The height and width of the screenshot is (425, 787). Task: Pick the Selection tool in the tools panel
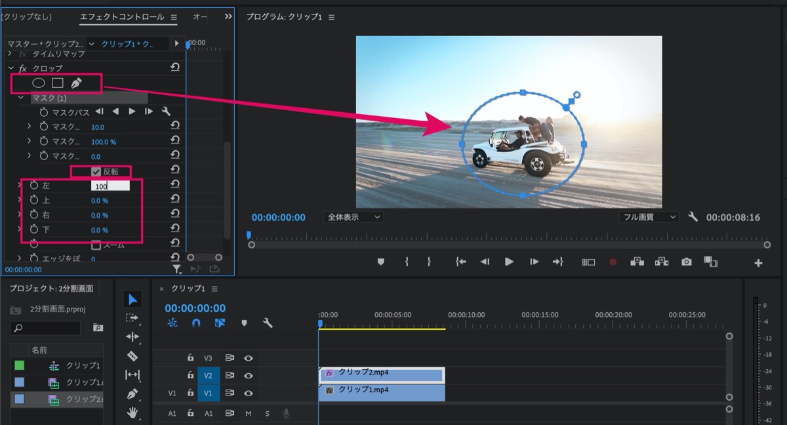(x=132, y=300)
